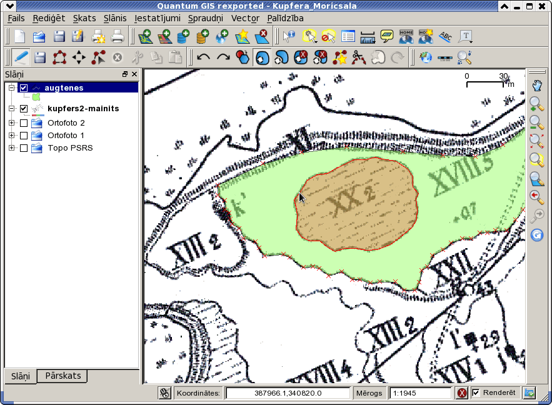
Task: Select the Add part tool
Action: (281, 57)
